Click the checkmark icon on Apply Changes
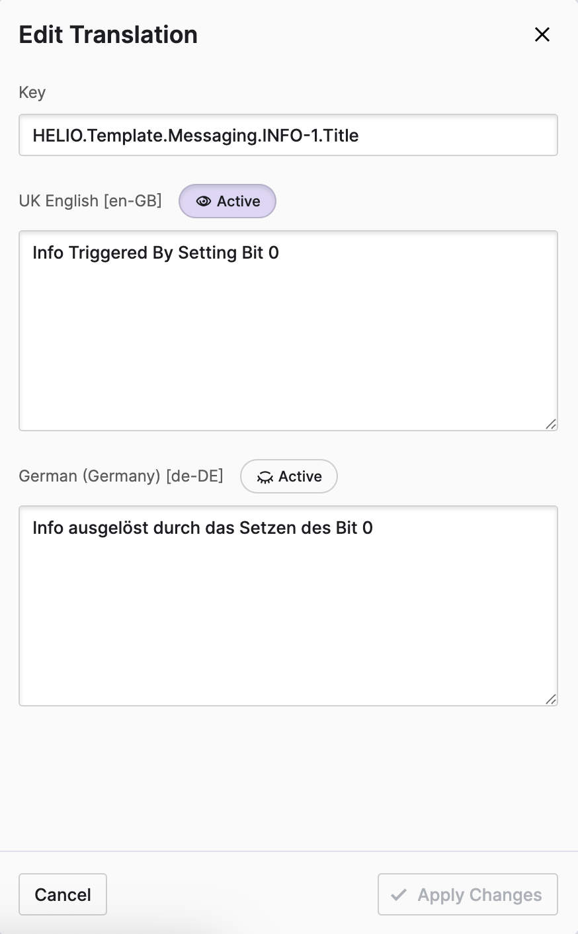Image resolution: width=578 pixels, height=934 pixels. (399, 895)
